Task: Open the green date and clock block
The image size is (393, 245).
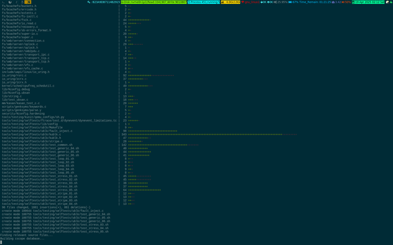Action: [368, 2]
